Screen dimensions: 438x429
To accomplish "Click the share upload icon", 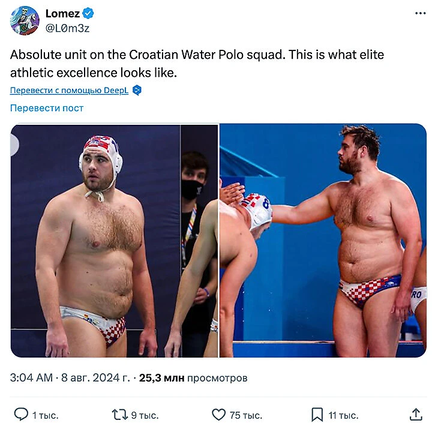I will [415, 415].
